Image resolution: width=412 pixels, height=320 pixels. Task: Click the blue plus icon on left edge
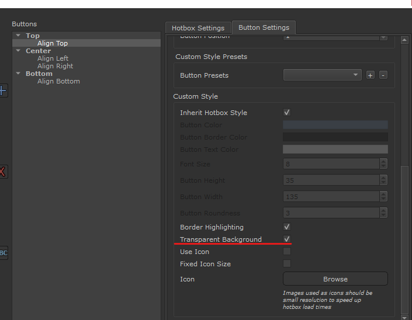[3, 91]
